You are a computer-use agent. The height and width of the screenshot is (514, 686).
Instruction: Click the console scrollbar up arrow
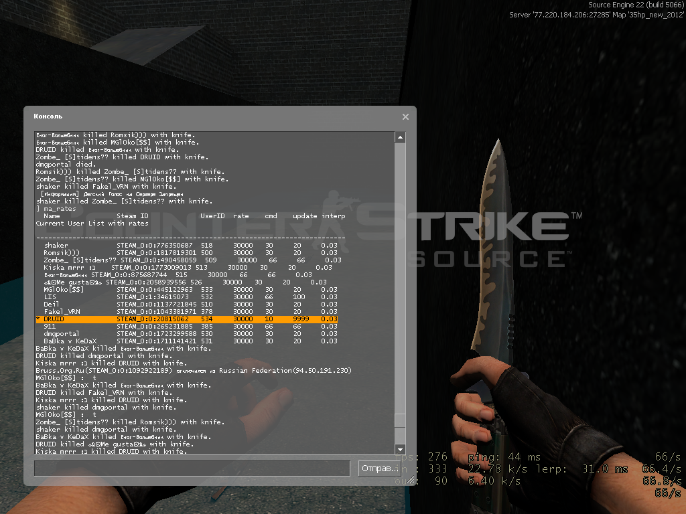click(400, 137)
